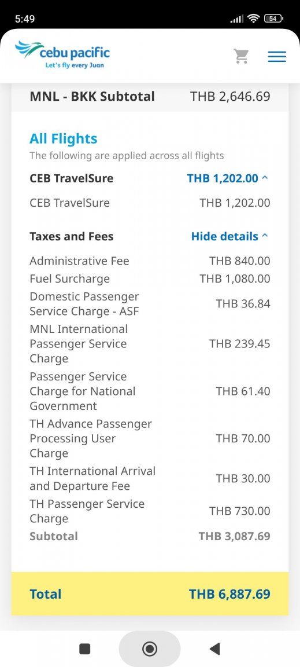Viewport: 300px width, 667px height.
Task: Collapse CEB TravelSure THB 1,202.00 section
Action: click(x=228, y=178)
